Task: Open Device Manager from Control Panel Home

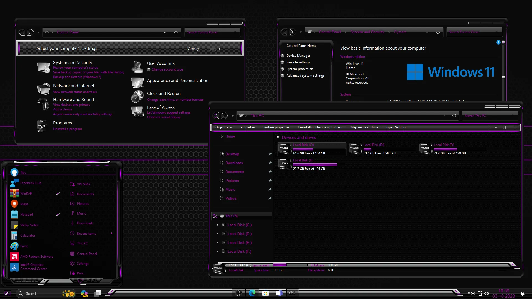Action: 298,55
